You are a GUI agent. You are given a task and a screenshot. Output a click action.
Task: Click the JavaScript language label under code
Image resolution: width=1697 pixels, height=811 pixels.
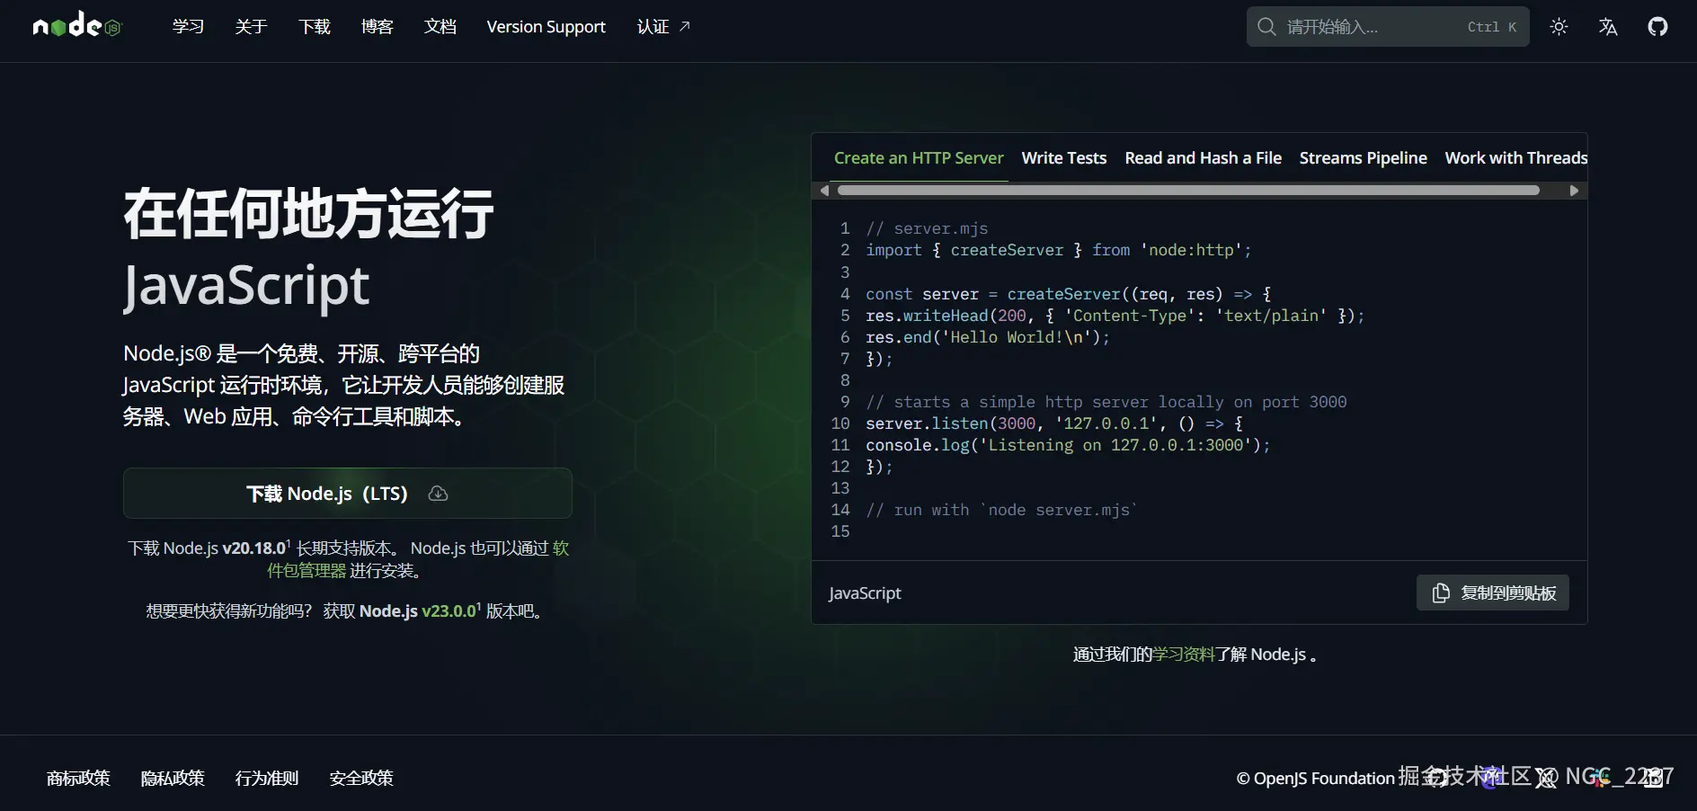pyautogui.click(x=865, y=593)
